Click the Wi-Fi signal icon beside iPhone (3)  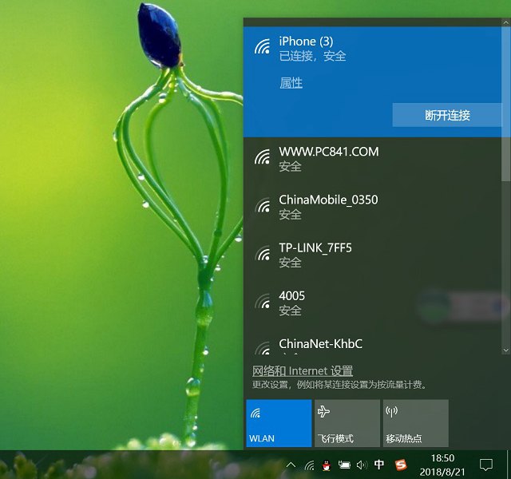[262, 47]
